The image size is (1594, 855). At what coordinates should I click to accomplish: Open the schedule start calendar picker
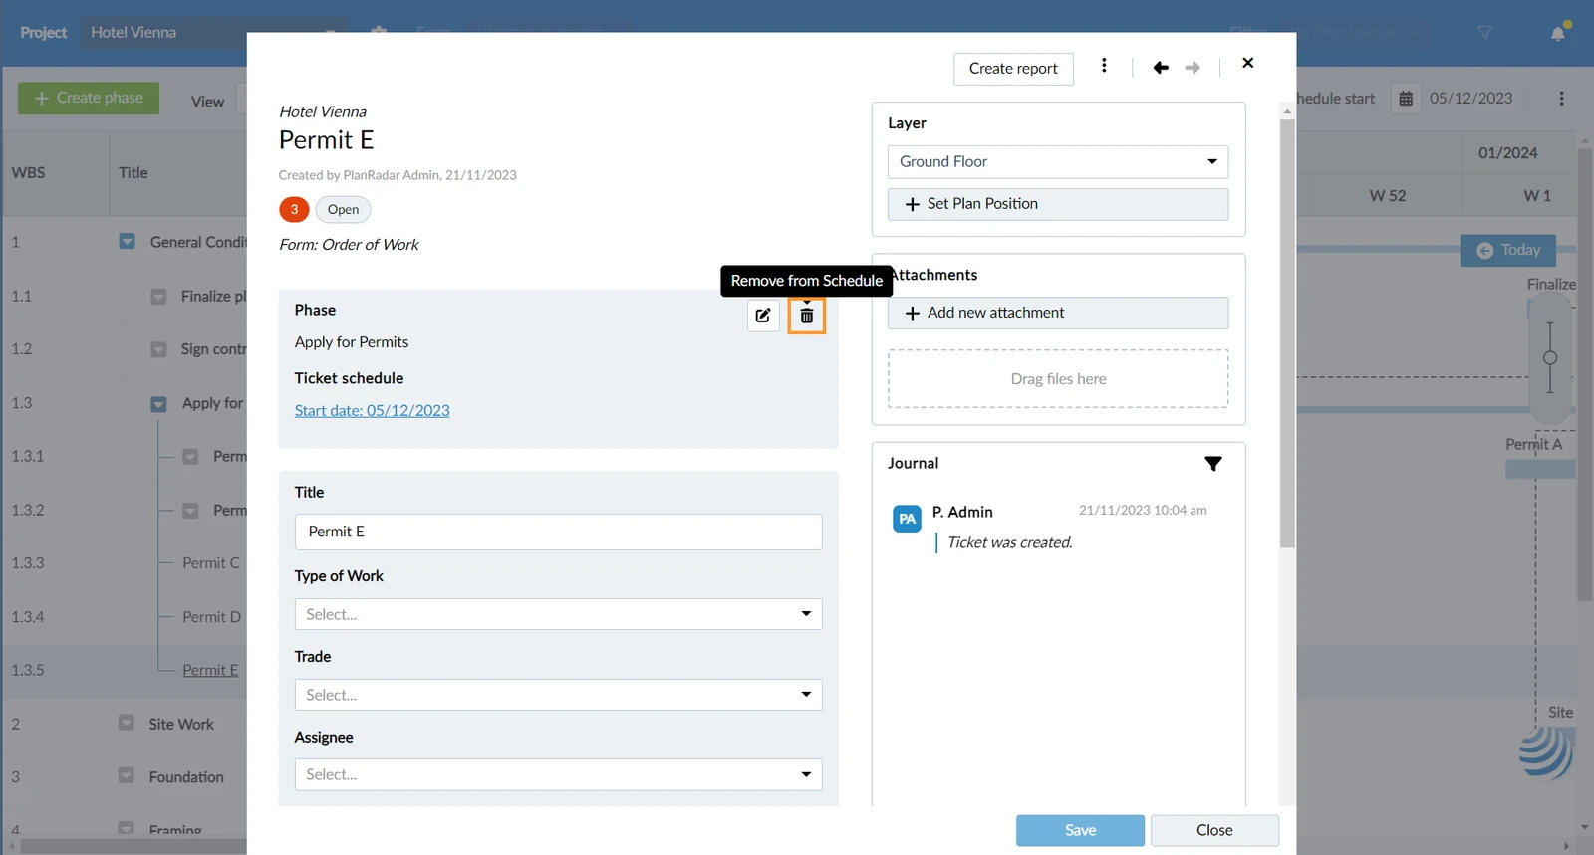pos(1406,99)
